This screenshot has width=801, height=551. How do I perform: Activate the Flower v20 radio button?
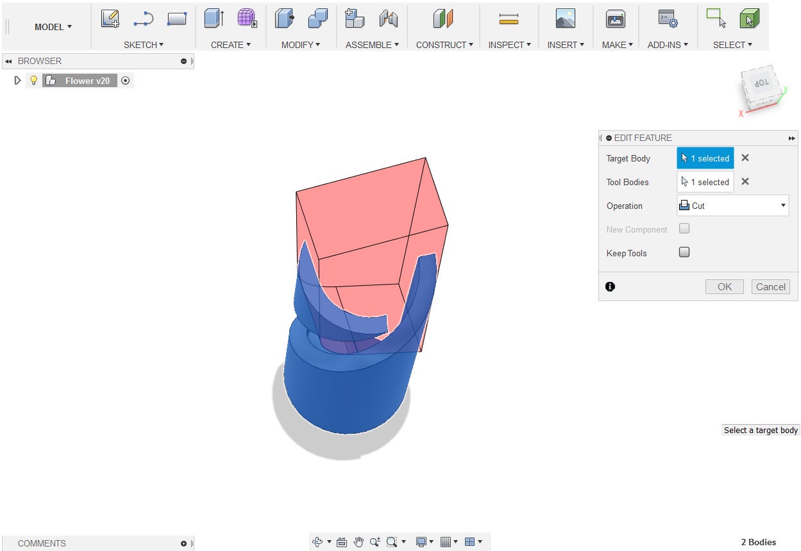tap(126, 81)
